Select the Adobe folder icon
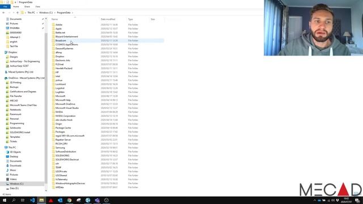Screen dimensions: 363x204 click(53, 24)
